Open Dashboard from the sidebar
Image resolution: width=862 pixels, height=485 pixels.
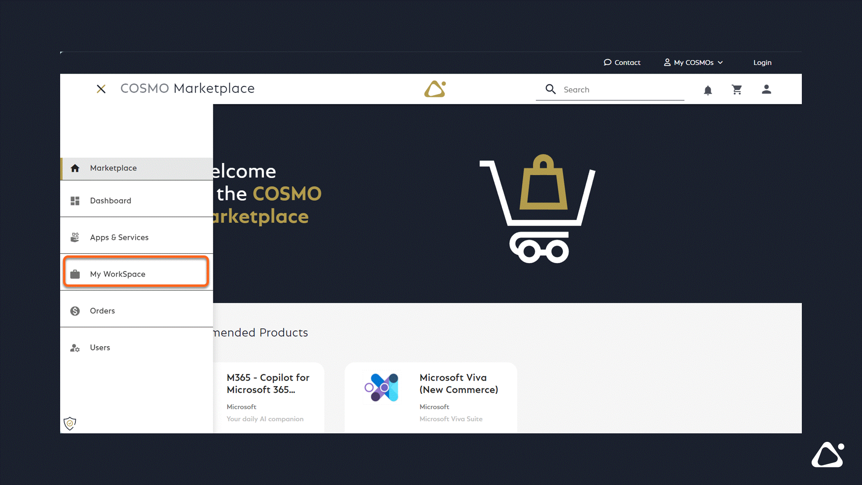point(110,201)
